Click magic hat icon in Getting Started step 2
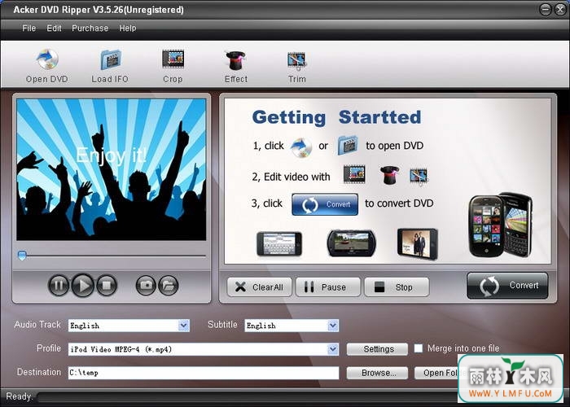Viewport: 570px width, 407px height. coord(389,175)
